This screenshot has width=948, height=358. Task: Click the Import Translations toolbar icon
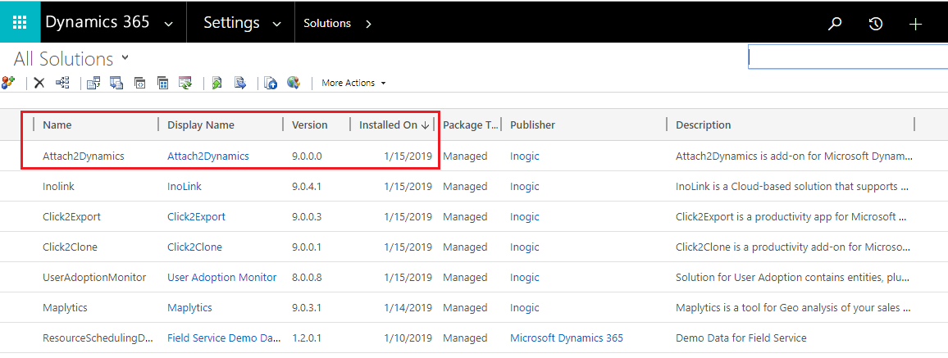tap(216, 83)
